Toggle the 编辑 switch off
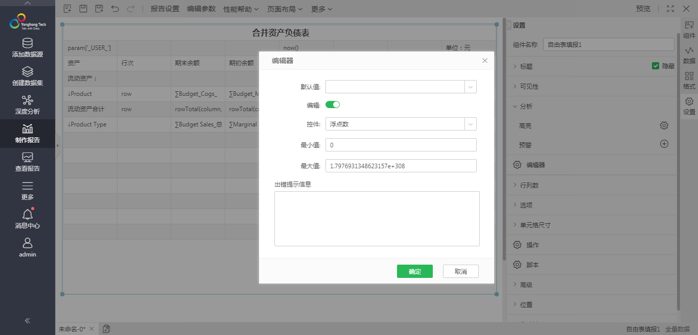 point(333,105)
